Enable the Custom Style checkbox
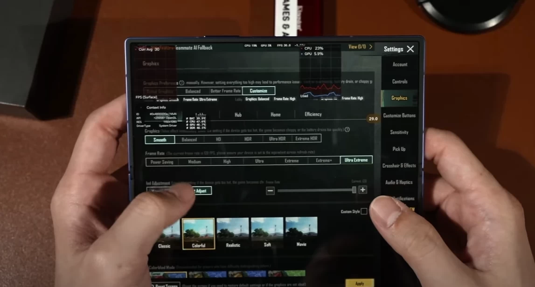 [x=364, y=212]
